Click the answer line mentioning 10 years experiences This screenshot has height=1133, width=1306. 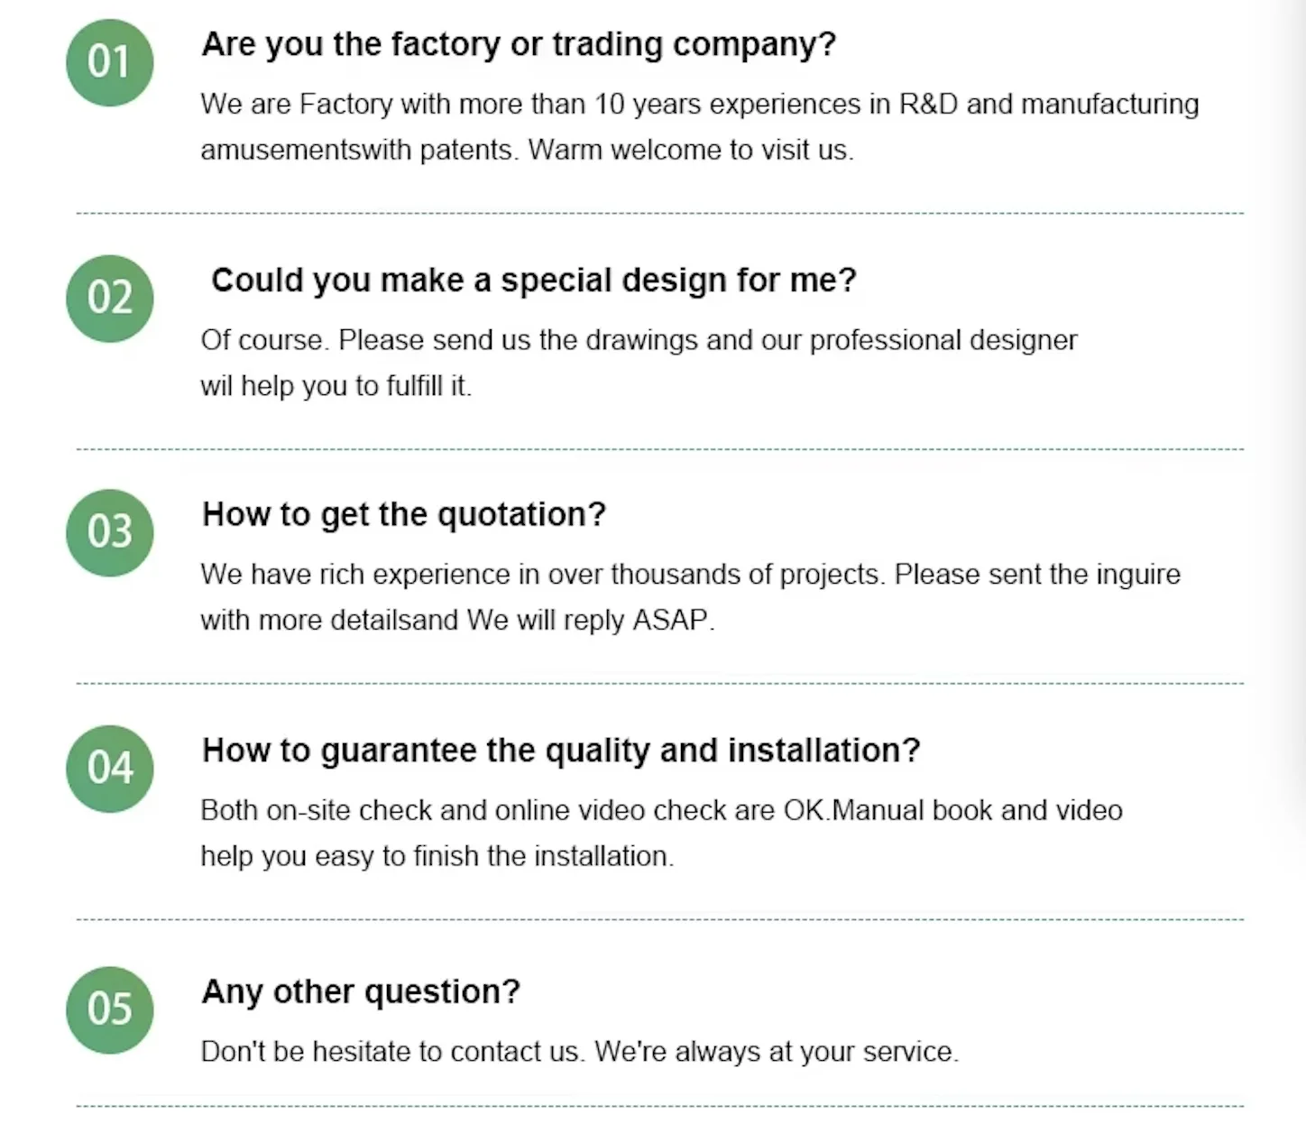[x=699, y=105]
